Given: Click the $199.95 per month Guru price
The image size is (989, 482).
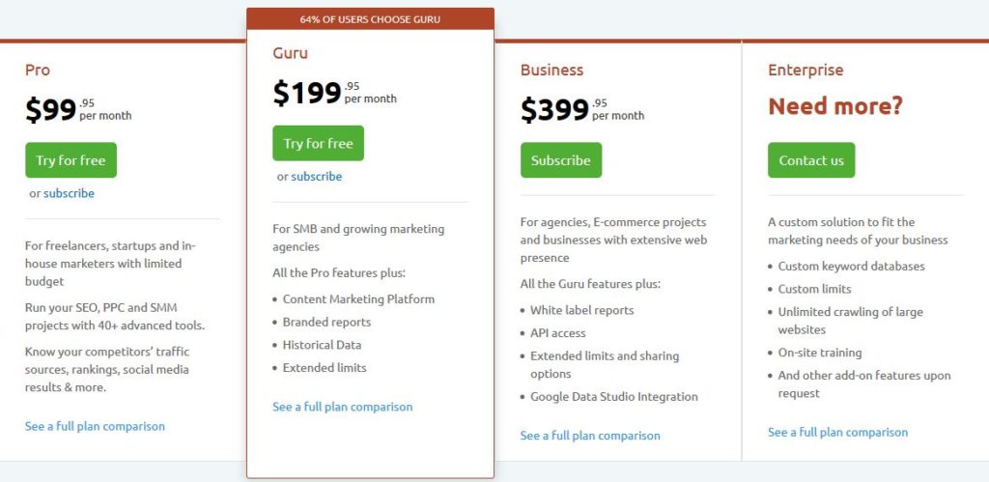Looking at the screenshot, I should click(x=334, y=93).
